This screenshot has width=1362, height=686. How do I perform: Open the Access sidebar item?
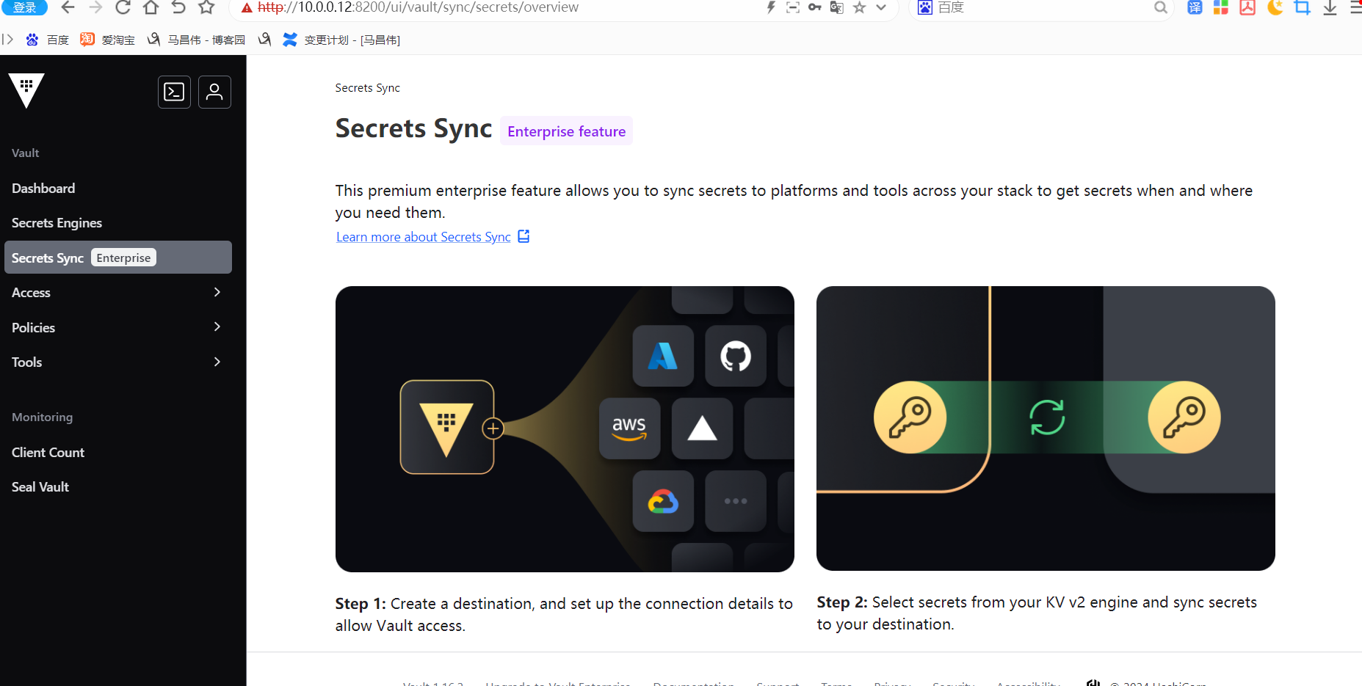(118, 292)
